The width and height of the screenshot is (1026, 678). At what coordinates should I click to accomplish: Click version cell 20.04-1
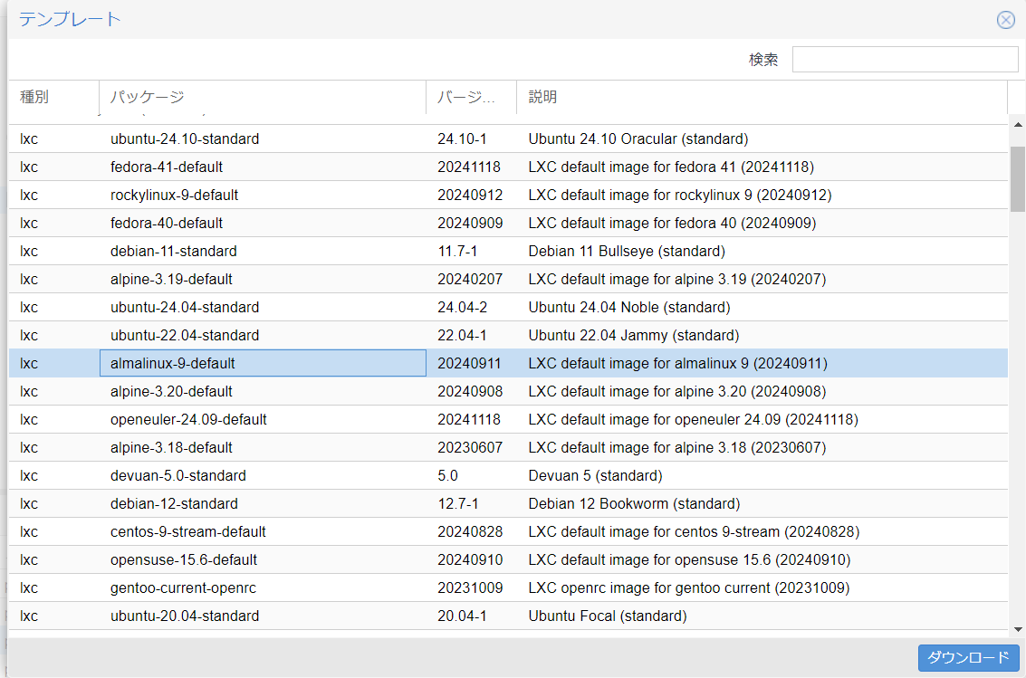pos(462,616)
